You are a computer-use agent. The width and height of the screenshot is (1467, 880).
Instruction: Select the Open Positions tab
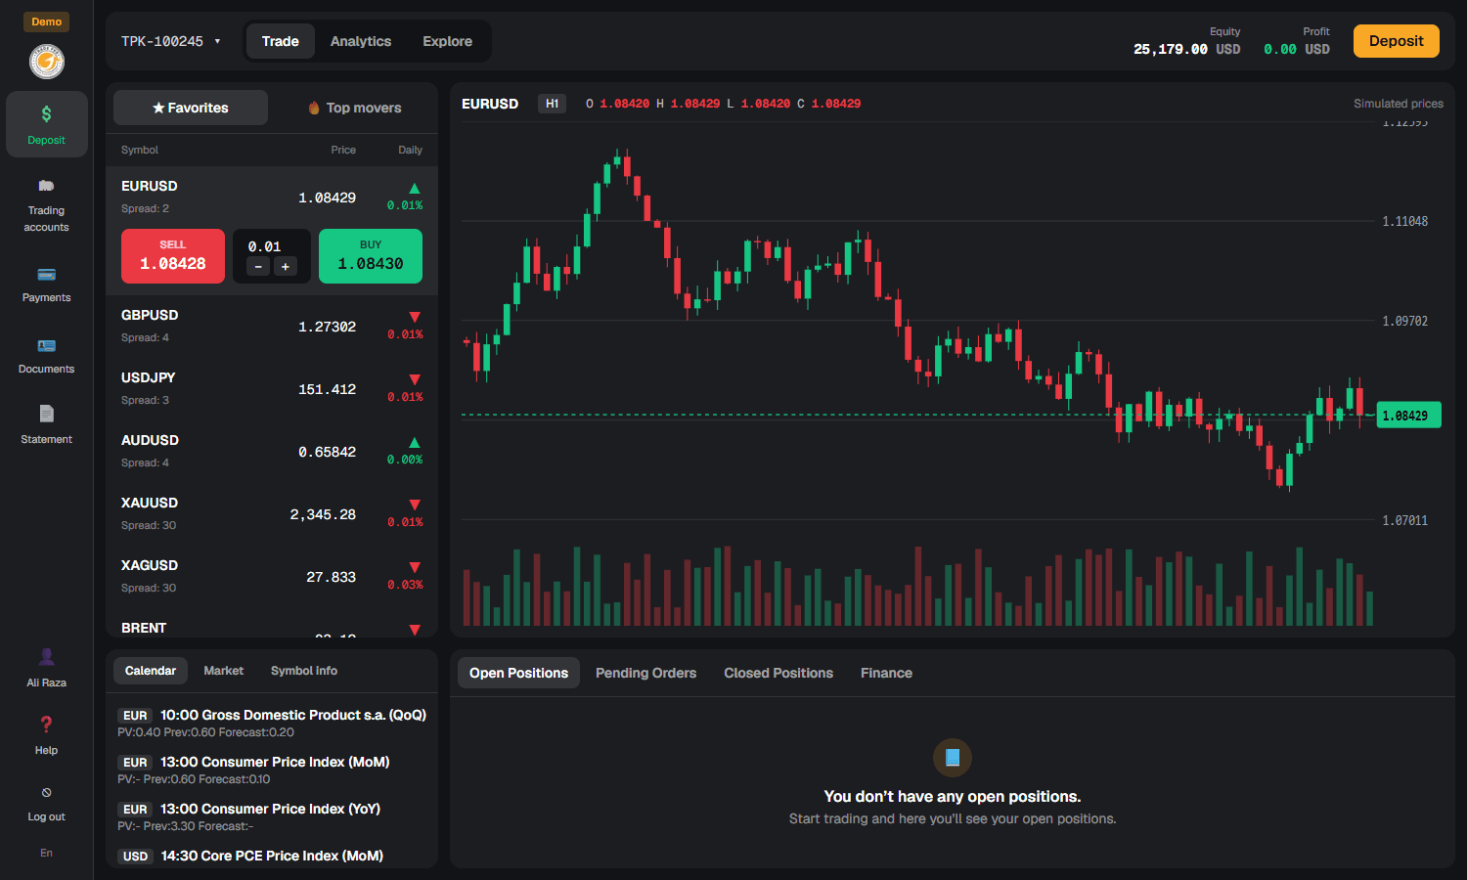pos(518,673)
